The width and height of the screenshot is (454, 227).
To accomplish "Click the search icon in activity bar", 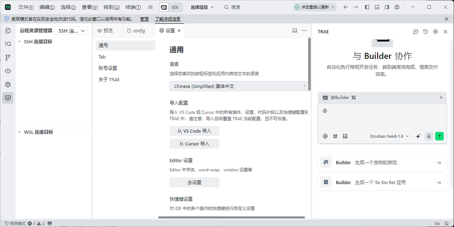I will [x=8, y=44].
